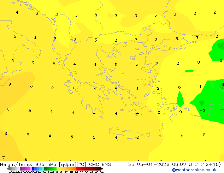Image resolution: width=224 pixels, height=173 pixels.
Task: Click the temperature value 7 on the map
Action: coord(4,158)
